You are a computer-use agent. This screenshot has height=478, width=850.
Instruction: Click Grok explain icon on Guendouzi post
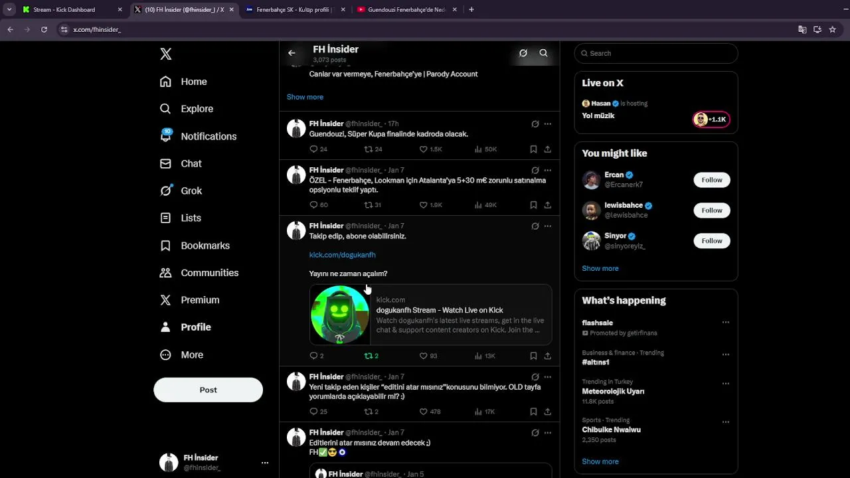535,124
